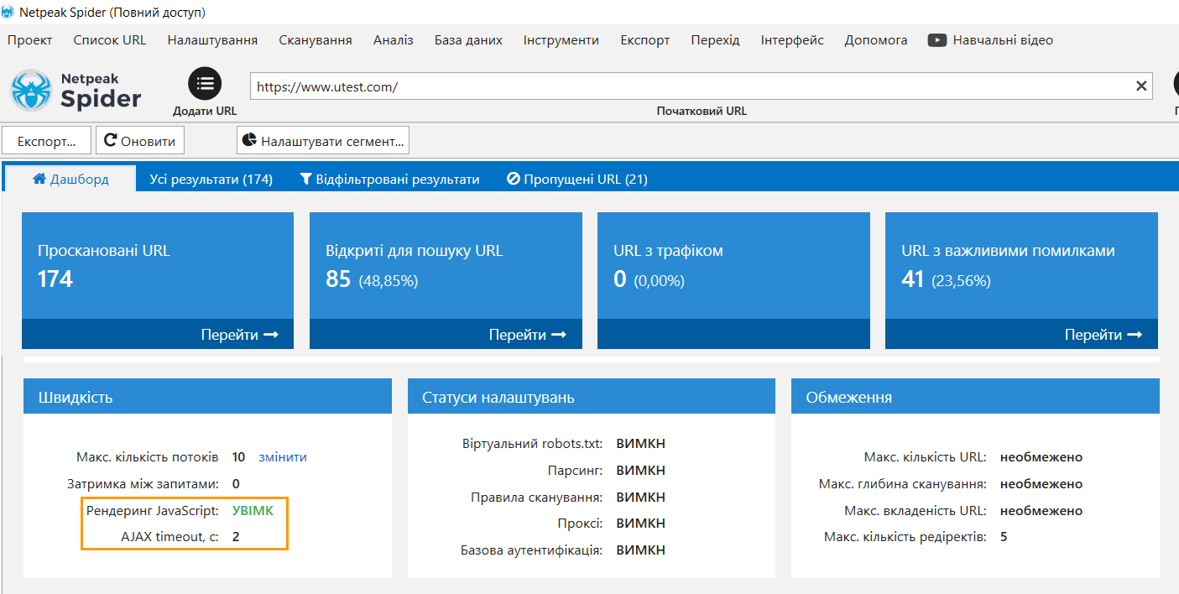Click Перейти under URL з важливими помилками
The width and height of the screenshot is (1179, 594).
pyautogui.click(x=1103, y=335)
